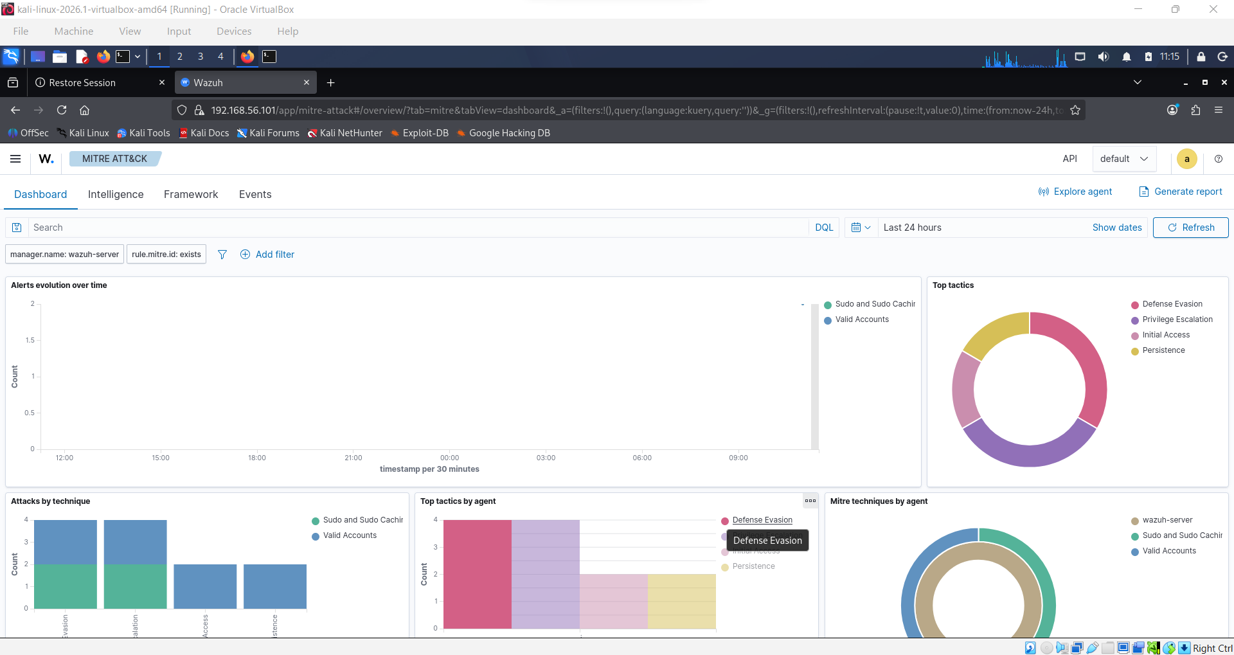This screenshot has height=655, width=1234.
Task: Switch to the Events tab
Action: point(255,194)
